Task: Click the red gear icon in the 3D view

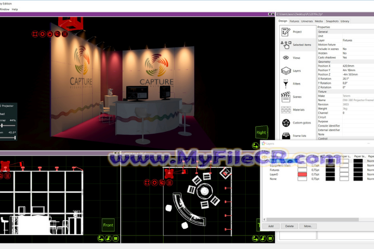Action: tap(43, 34)
